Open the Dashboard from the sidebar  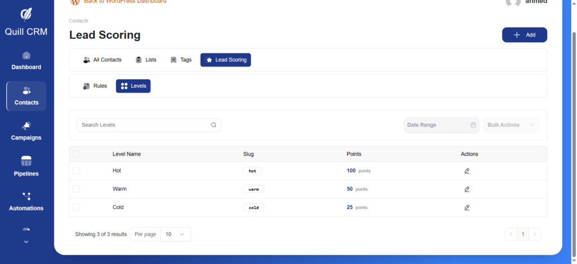point(26,61)
